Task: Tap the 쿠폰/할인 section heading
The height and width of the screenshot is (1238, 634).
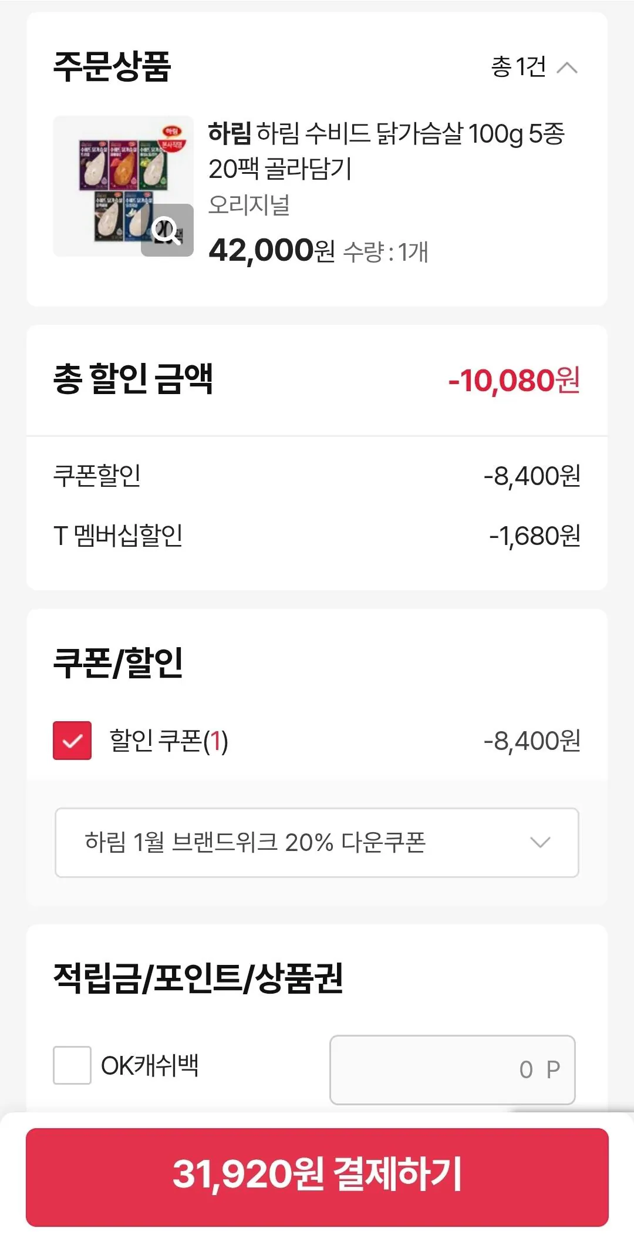Action: (x=119, y=662)
